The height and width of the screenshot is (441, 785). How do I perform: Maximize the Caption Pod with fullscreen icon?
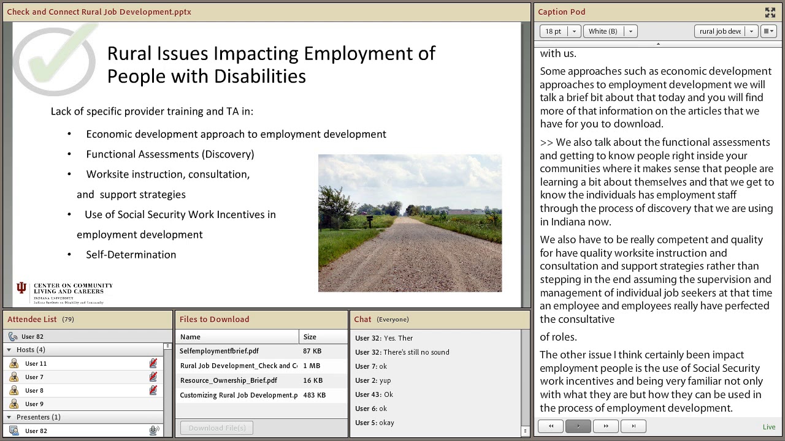[770, 12]
